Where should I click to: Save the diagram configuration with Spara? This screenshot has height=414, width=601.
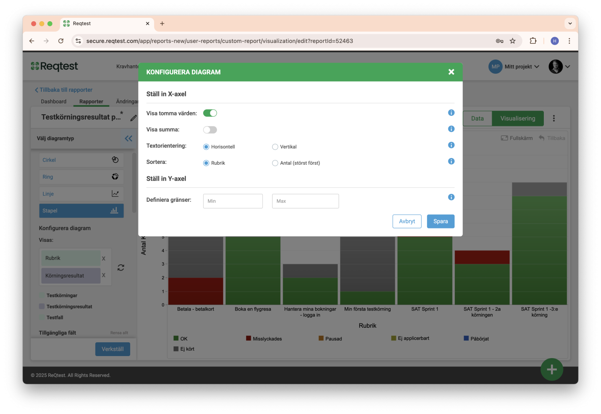pos(441,221)
